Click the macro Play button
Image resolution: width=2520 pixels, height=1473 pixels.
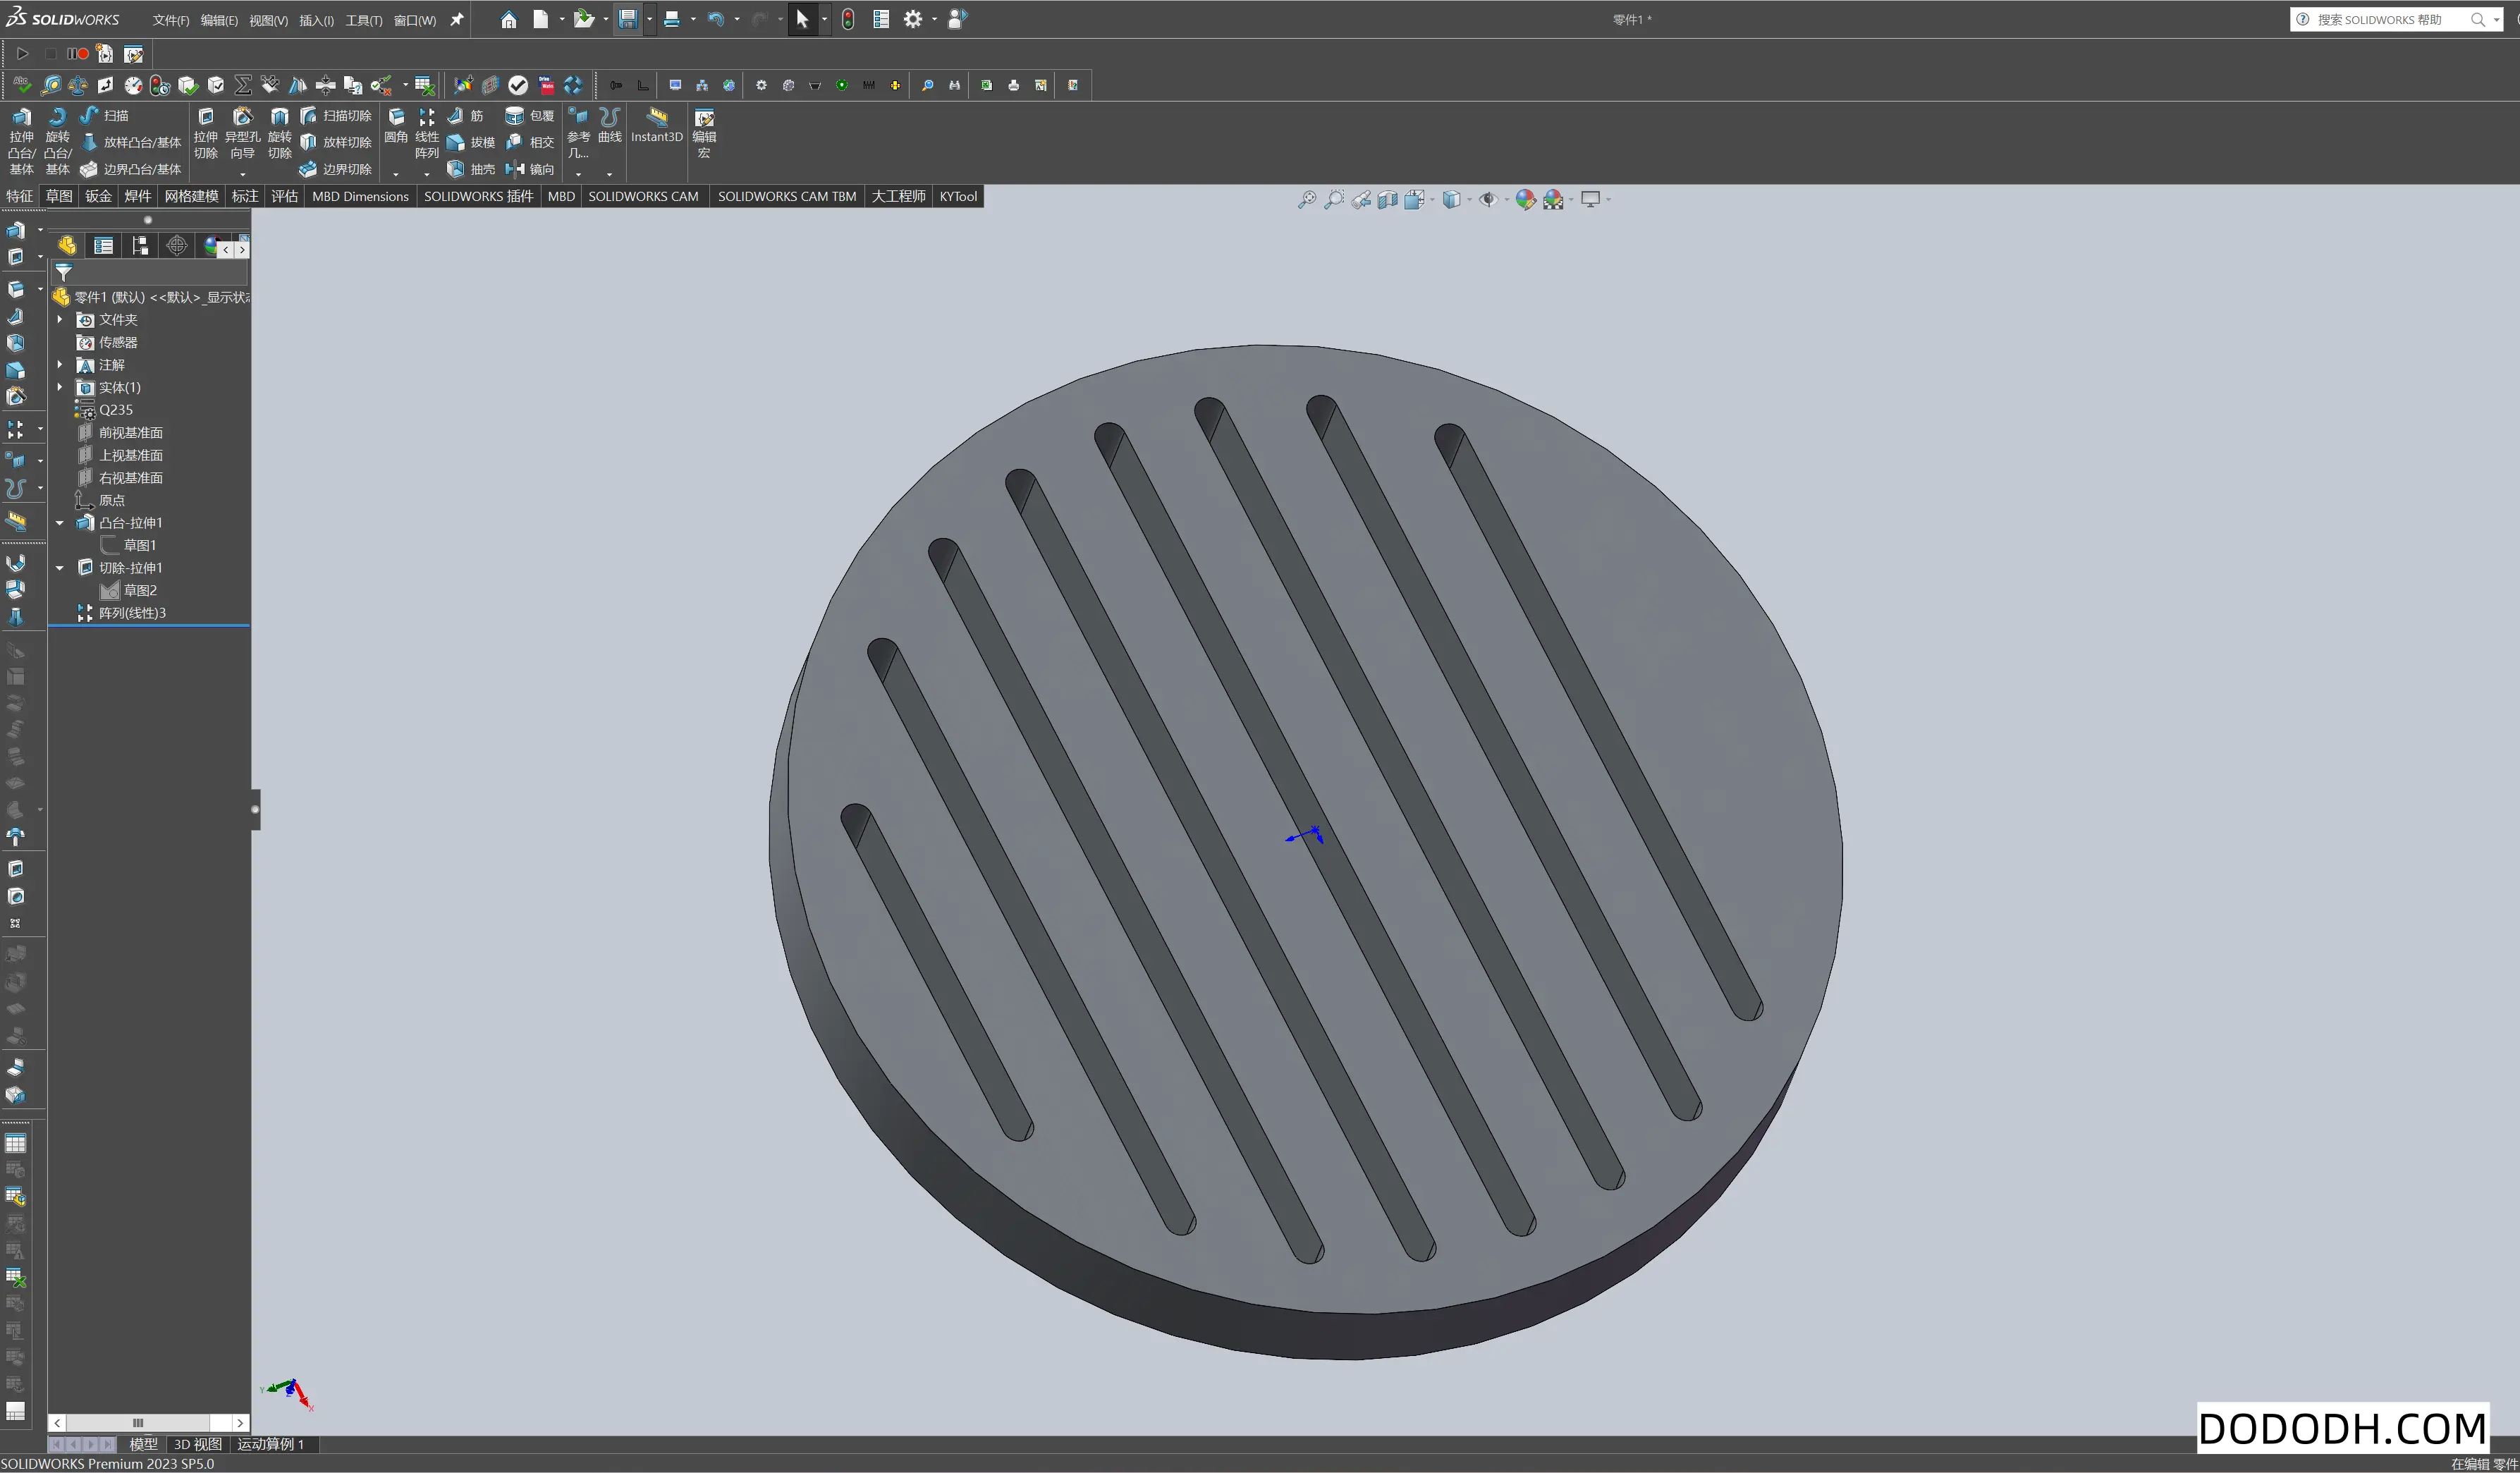pos(22,53)
